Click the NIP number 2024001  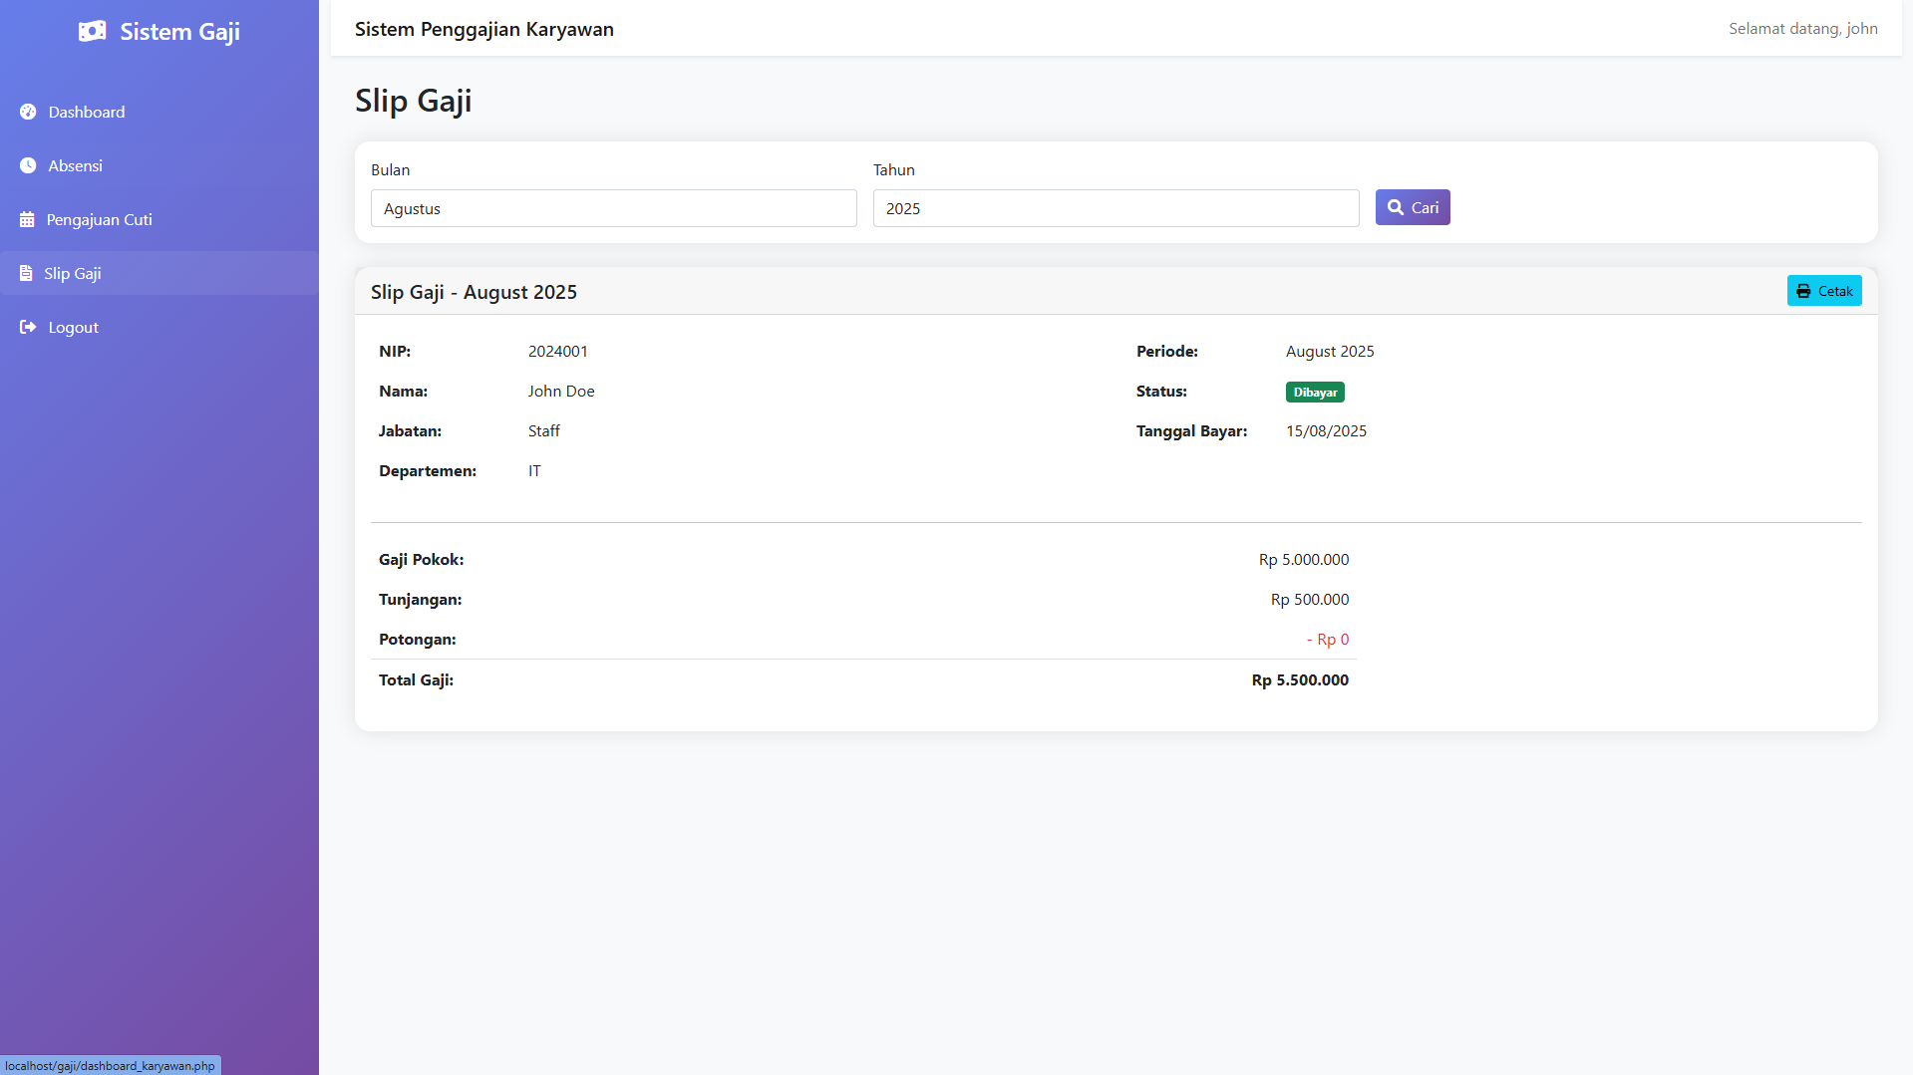click(557, 352)
